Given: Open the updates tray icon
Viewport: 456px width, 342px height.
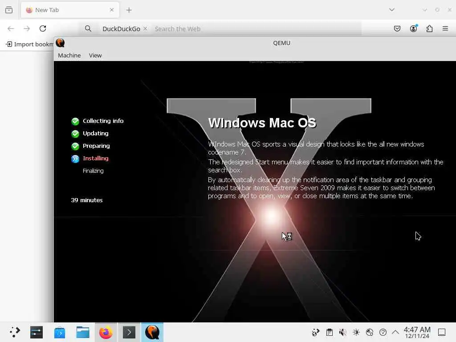Looking at the screenshot, I should [x=383, y=332].
